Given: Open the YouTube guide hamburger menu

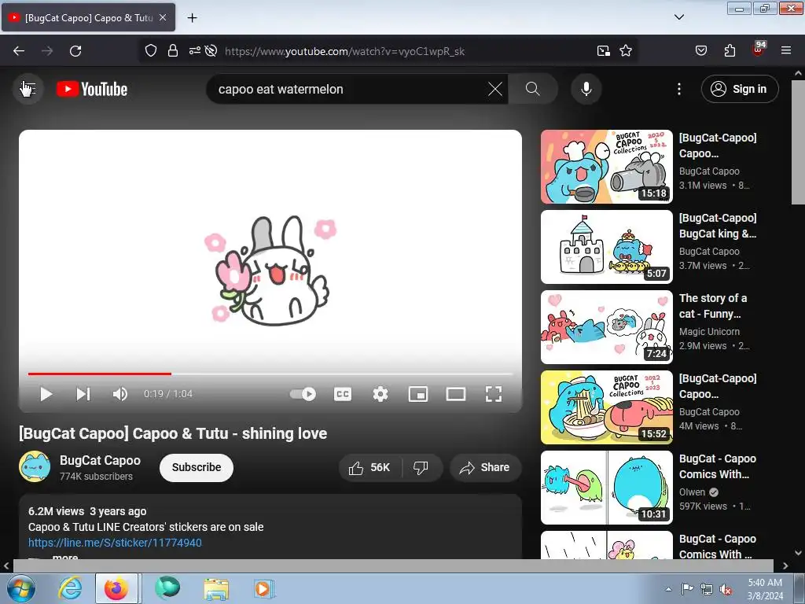Looking at the screenshot, I should point(28,89).
